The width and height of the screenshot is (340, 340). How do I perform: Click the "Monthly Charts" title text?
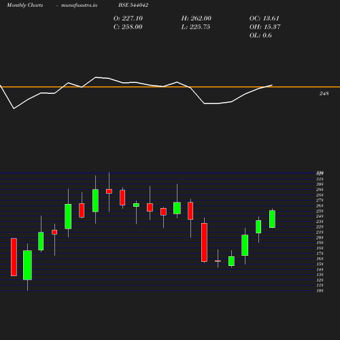24,5
